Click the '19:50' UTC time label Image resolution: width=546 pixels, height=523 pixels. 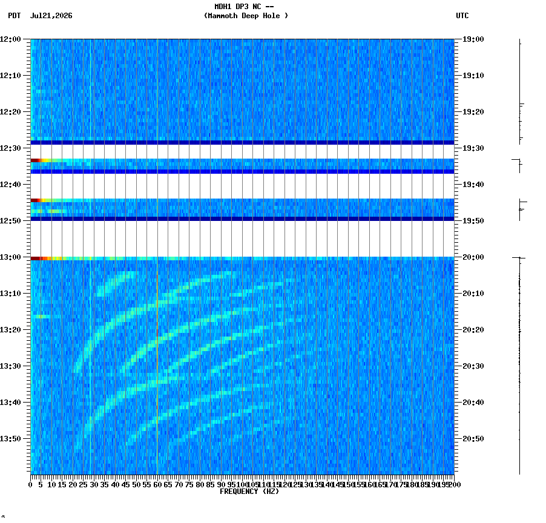pyautogui.click(x=473, y=221)
